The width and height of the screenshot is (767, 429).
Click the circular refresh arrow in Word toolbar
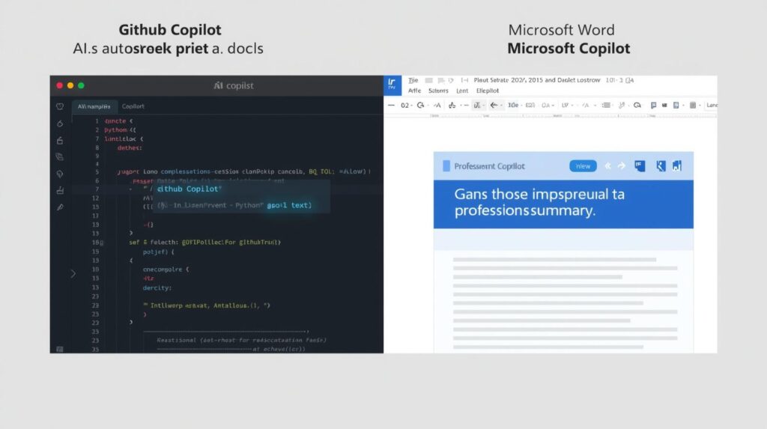[x=420, y=105]
